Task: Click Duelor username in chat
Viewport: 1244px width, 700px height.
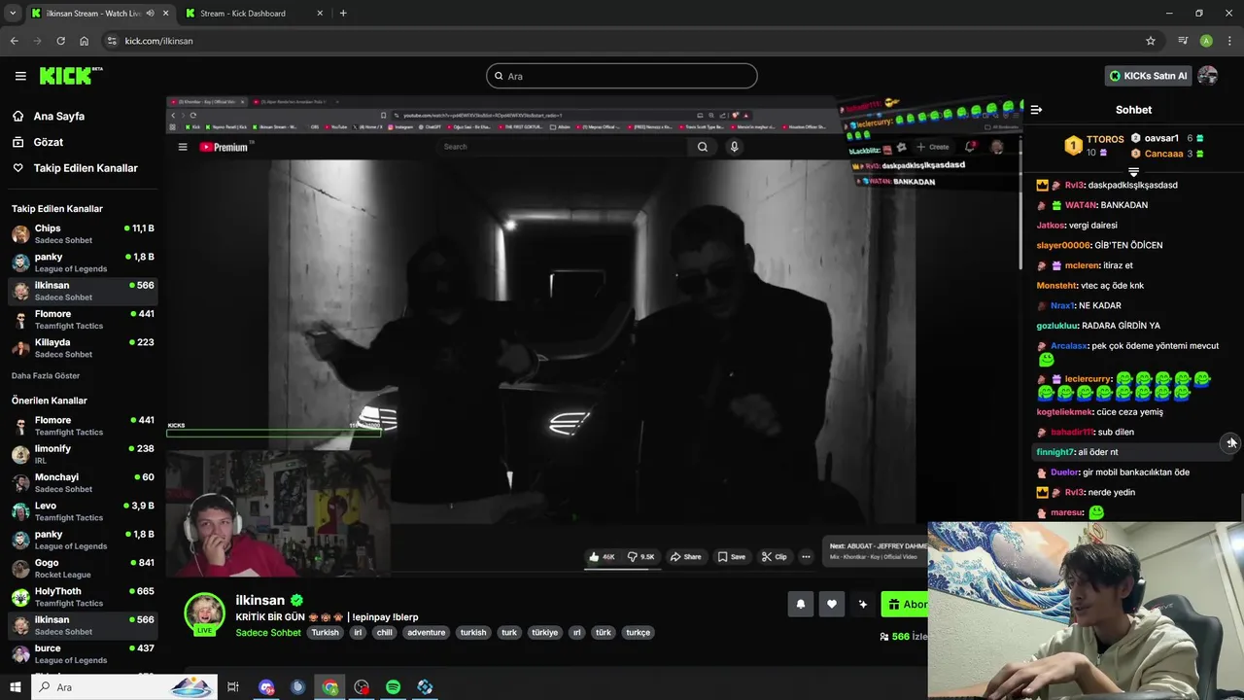Action: click(x=1064, y=472)
